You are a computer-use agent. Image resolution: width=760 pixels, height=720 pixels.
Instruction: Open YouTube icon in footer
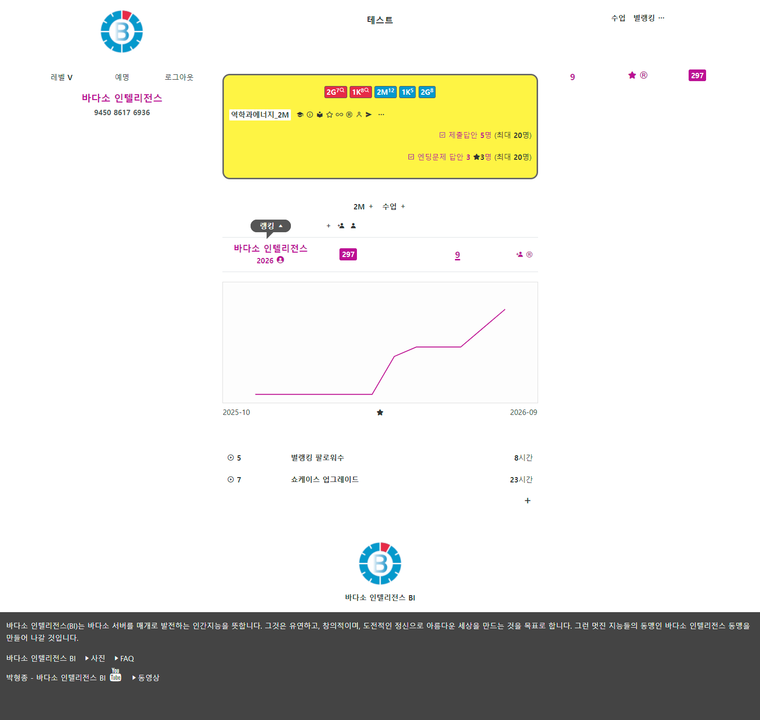(116, 675)
